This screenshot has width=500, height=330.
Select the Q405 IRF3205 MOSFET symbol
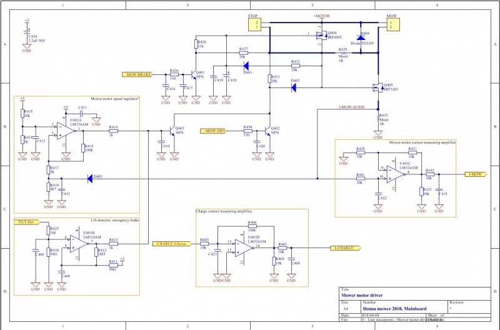click(x=378, y=87)
